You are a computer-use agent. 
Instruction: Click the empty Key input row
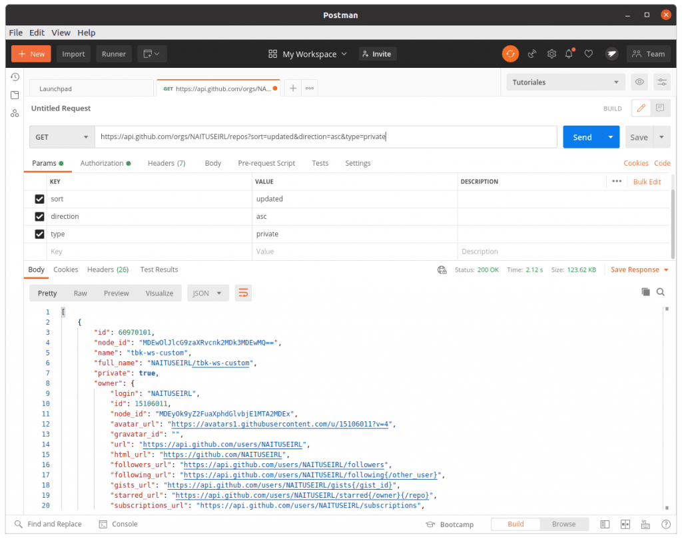(149, 252)
